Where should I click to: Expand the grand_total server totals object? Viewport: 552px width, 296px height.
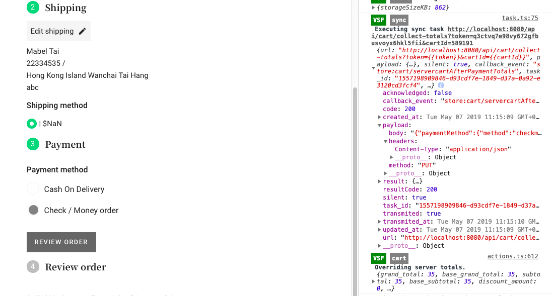373,281
